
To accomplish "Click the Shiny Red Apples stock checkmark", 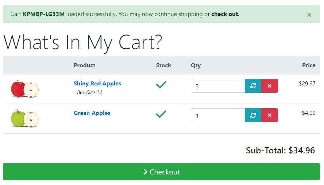I will (161, 85).
